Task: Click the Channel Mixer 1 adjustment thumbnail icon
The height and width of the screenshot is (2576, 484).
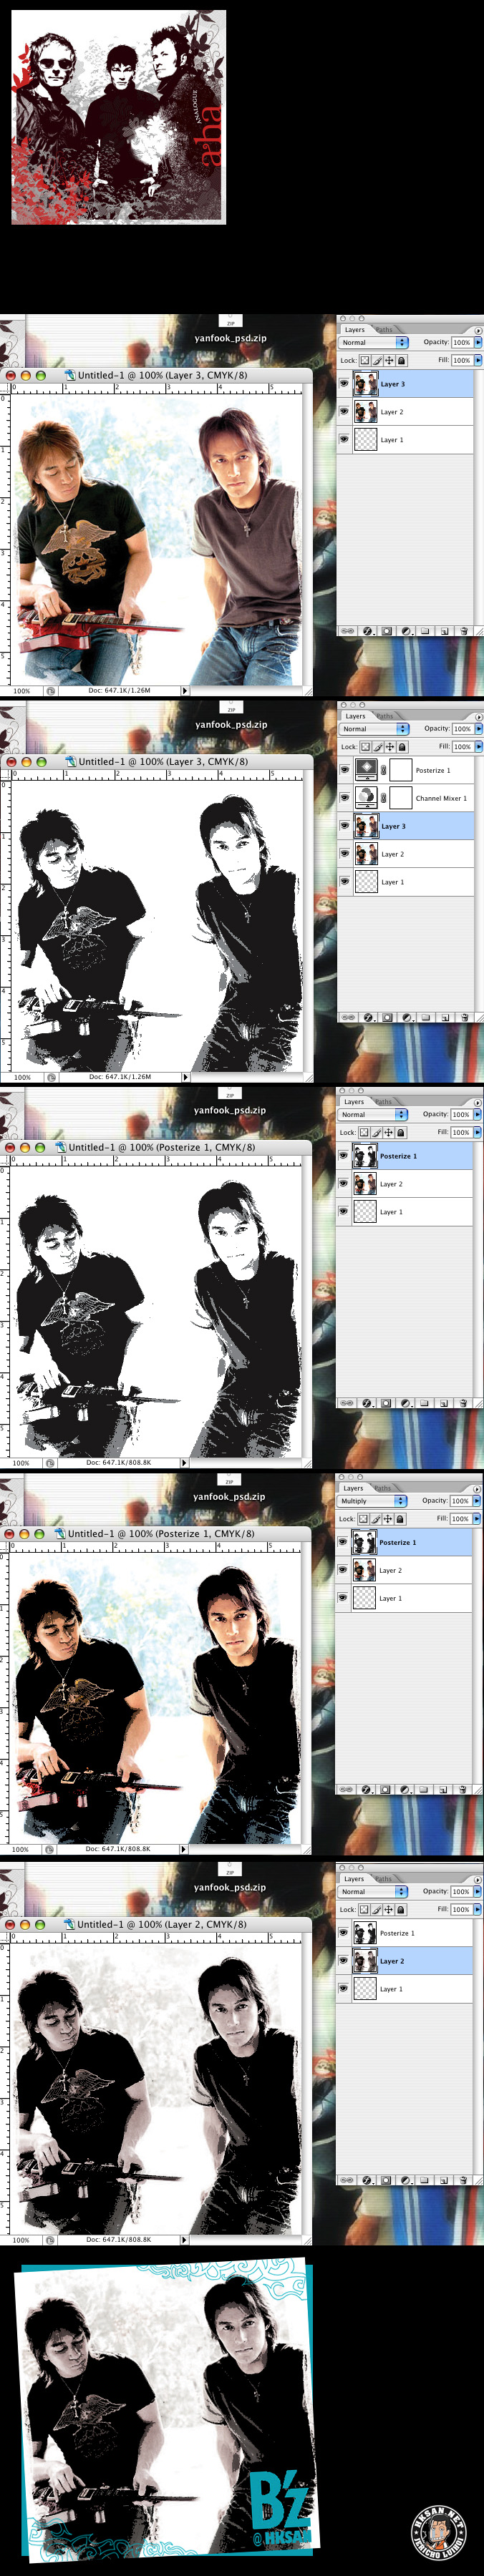Action: tap(367, 798)
